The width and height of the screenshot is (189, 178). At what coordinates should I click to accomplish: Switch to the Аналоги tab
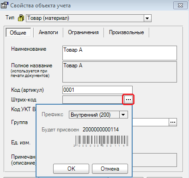tap(49, 32)
